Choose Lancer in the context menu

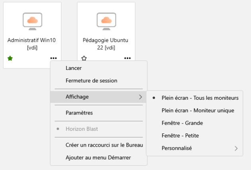tap(74, 68)
